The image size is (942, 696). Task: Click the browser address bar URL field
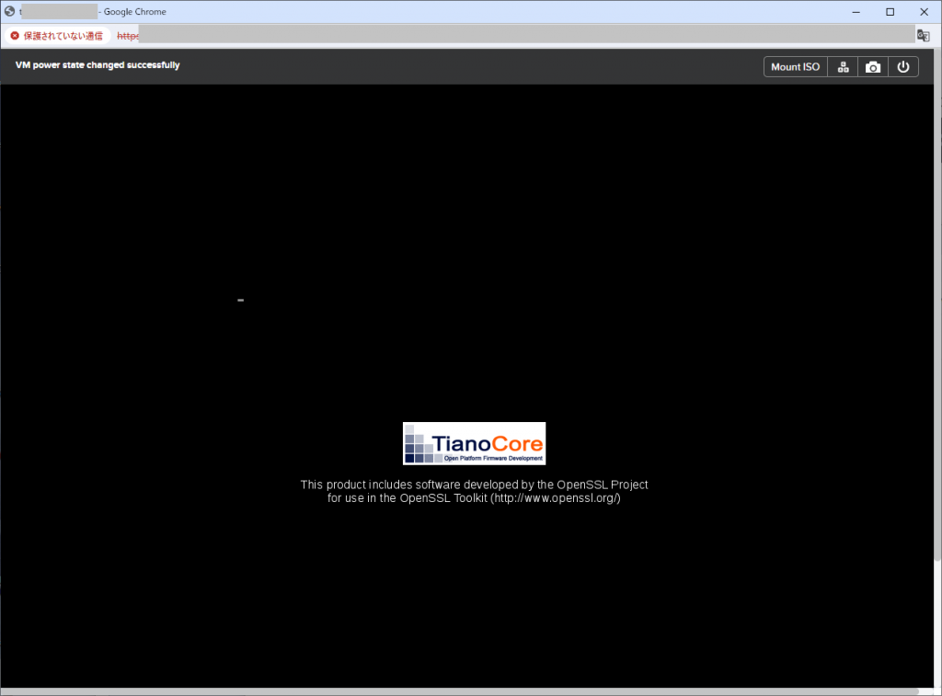coord(515,36)
